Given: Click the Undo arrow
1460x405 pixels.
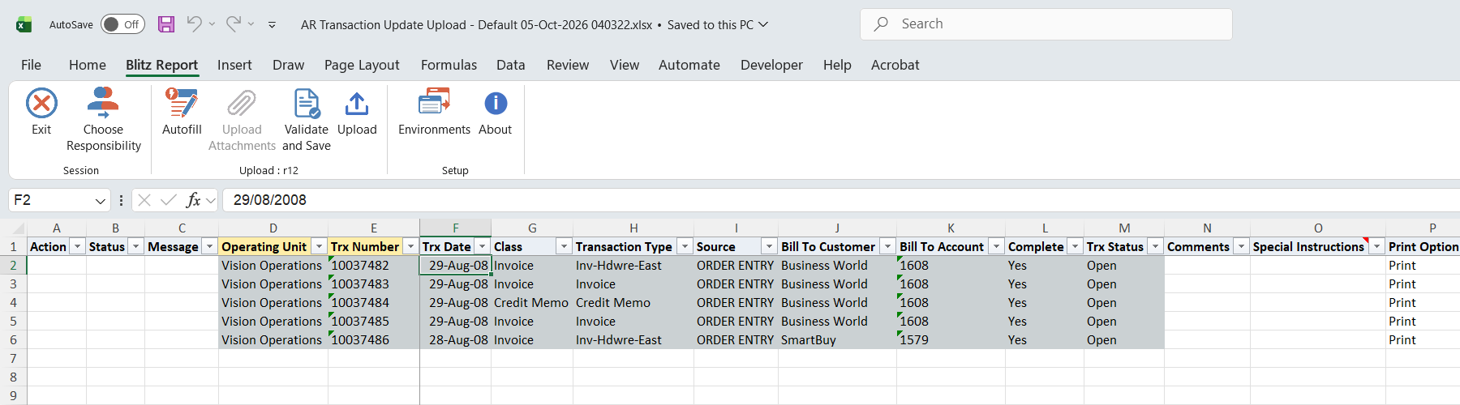Looking at the screenshot, I should (194, 24).
